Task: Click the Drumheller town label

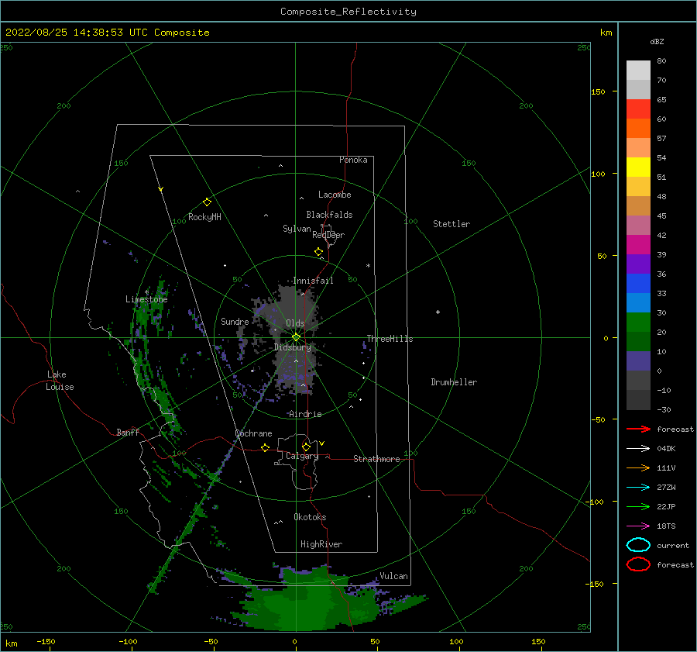Action: tap(454, 382)
